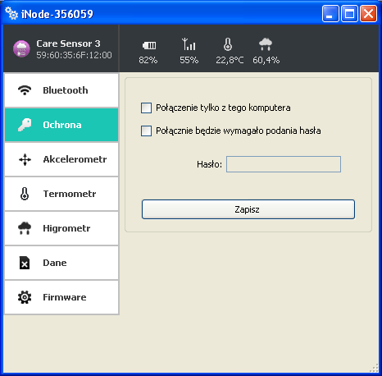Click the gear icon beside Firmware
Screen dimensions: 382x376
point(25,297)
